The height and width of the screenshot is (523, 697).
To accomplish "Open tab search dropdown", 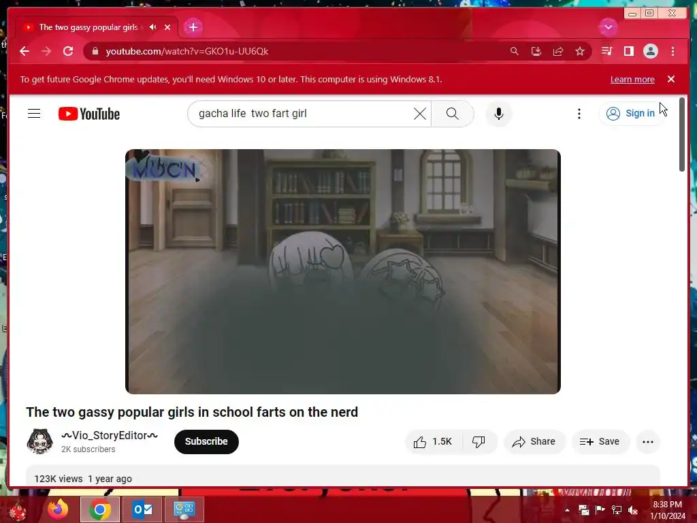I will 608,27.
